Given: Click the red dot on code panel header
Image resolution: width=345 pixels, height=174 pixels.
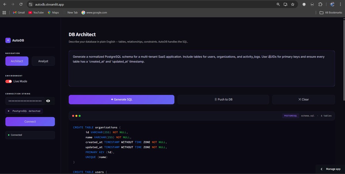Looking at the screenshot, I should 73,116.
